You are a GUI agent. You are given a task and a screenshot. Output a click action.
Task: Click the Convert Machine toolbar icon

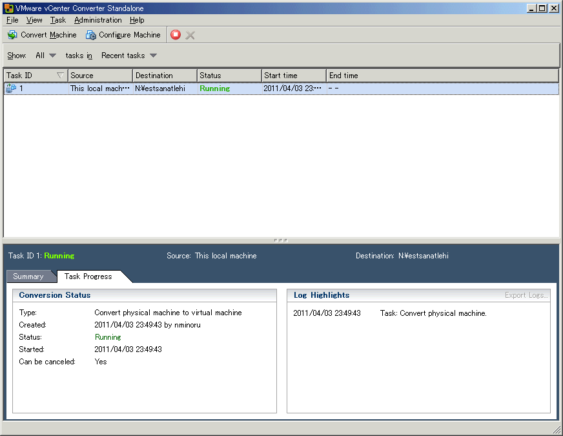coord(12,35)
